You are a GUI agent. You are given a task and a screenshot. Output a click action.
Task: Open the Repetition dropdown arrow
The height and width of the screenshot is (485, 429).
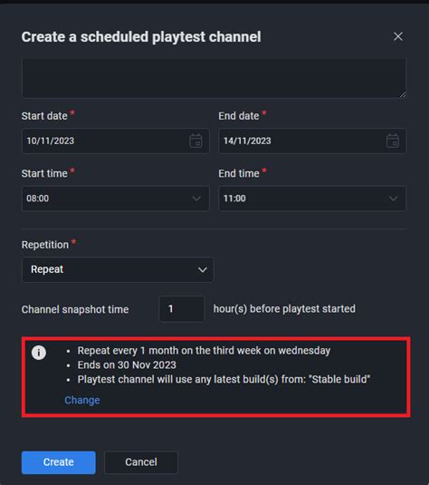pos(203,270)
